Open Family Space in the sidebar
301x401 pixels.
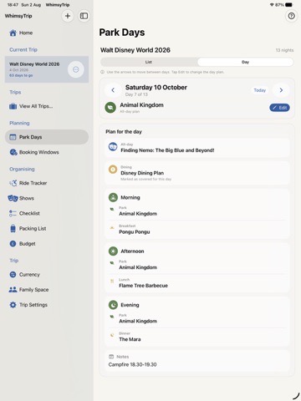click(47, 290)
